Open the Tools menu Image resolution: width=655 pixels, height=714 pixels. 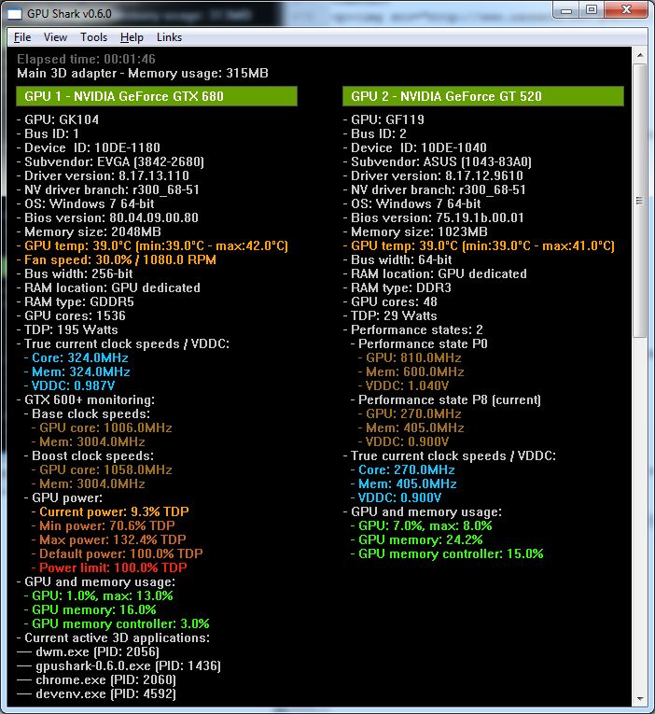(x=93, y=37)
